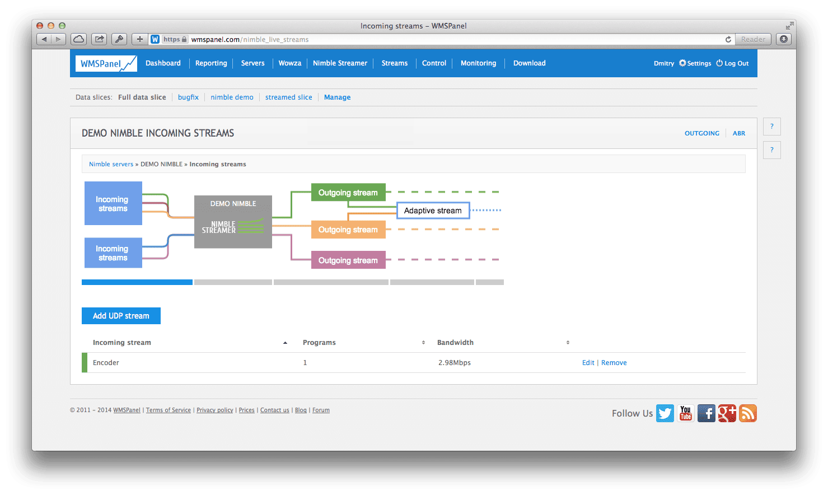The image size is (828, 495).
Task: Switch to the nimble demo slice
Action: tap(232, 97)
